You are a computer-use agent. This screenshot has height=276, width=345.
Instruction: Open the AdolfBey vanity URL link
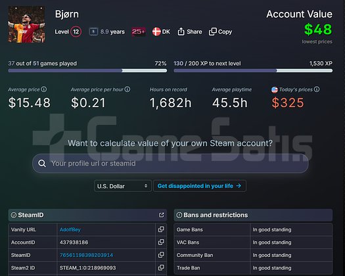[70, 229]
